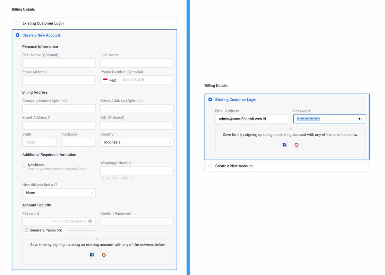Click the Facebook icon below the filled login fields
Image resolution: width=385 pixels, height=275 pixels.
tap(284, 145)
